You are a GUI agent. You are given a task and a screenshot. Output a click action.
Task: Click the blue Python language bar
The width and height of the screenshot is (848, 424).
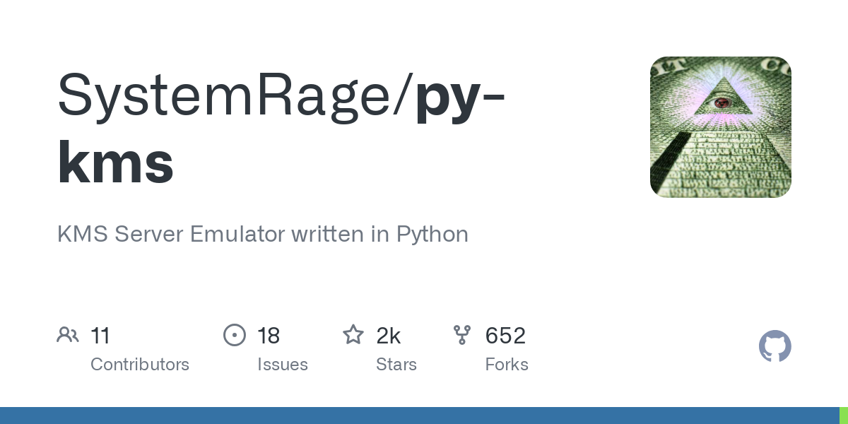coord(417,416)
